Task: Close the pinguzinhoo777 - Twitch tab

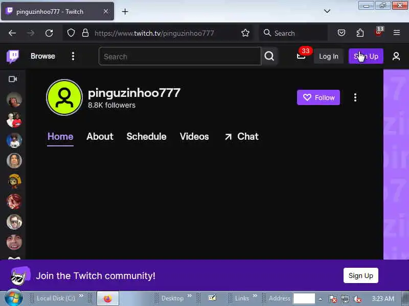Action: [x=106, y=11]
